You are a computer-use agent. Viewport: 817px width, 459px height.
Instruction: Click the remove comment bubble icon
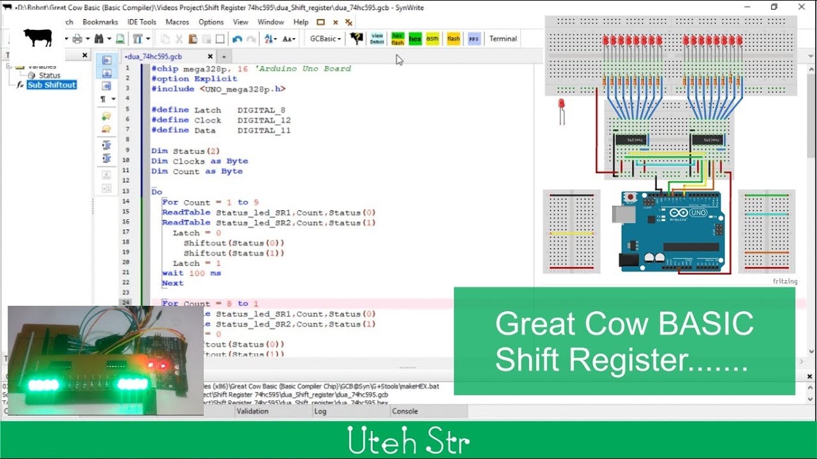(107, 129)
